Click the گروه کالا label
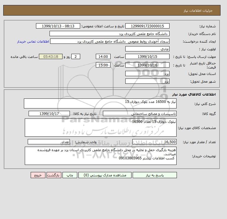Viewport: 227px width, 219px height. click(209, 114)
